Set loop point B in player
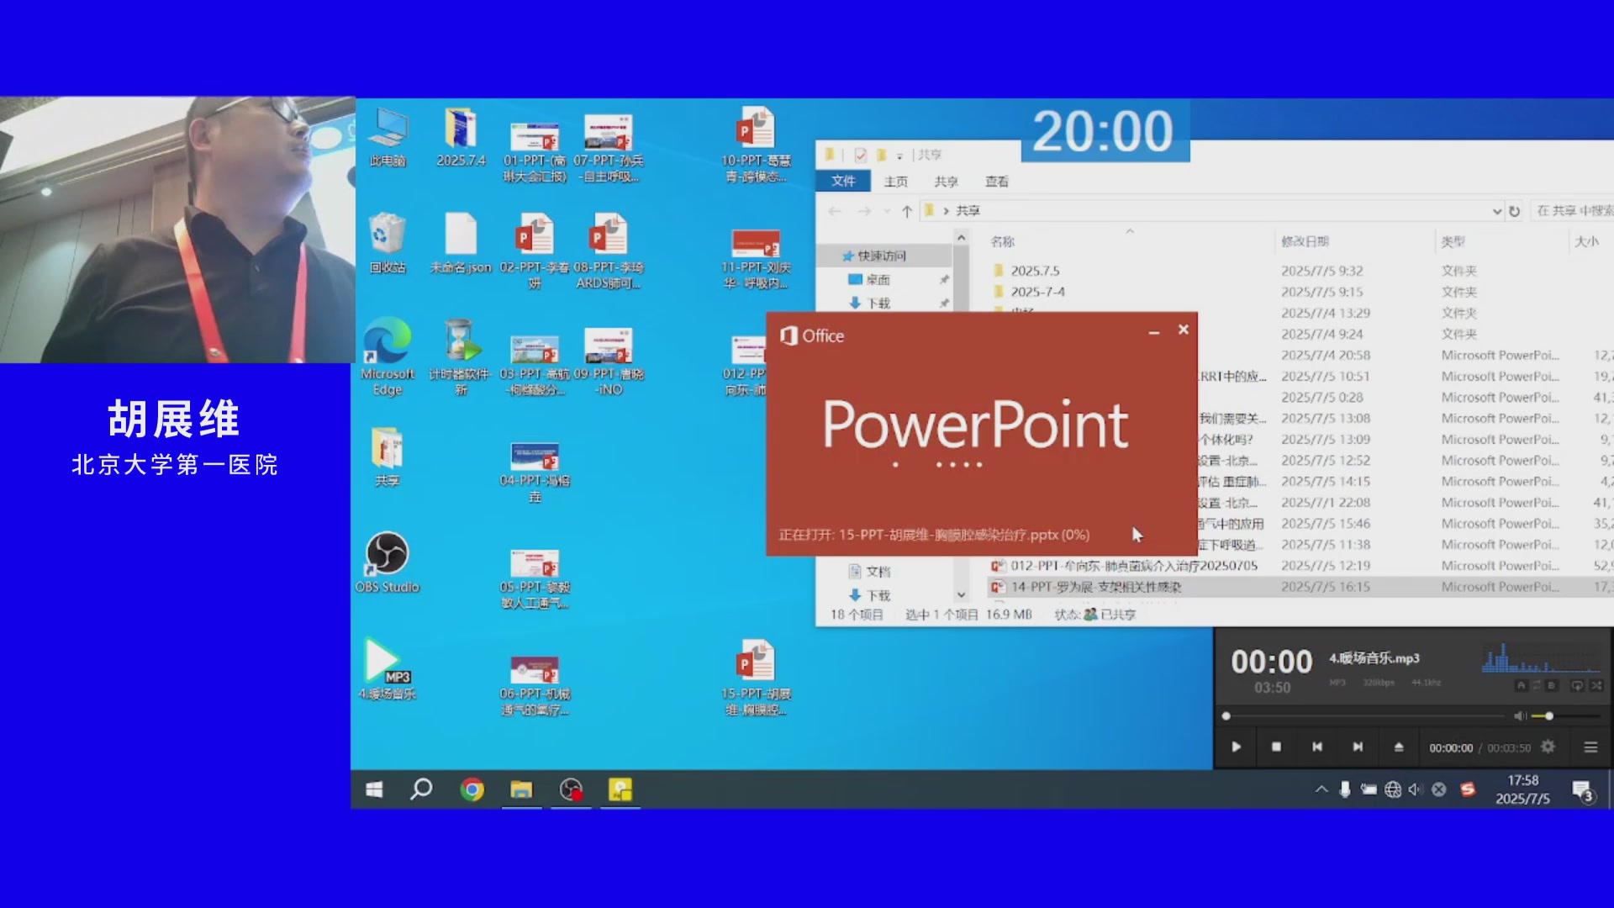Image resolution: width=1614 pixels, height=908 pixels. pyautogui.click(x=1552, y=685)
